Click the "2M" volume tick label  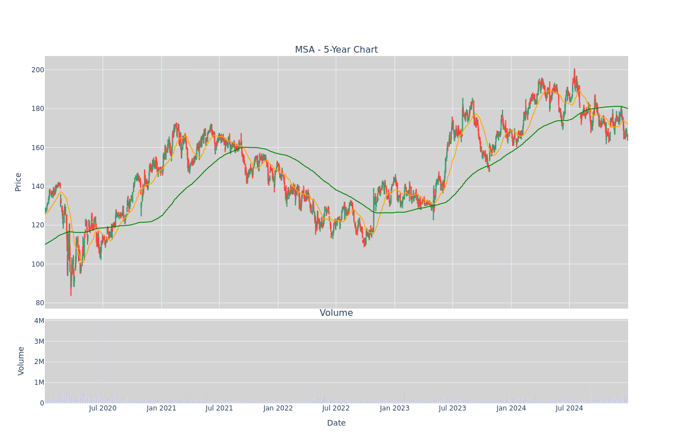point(39,362)
